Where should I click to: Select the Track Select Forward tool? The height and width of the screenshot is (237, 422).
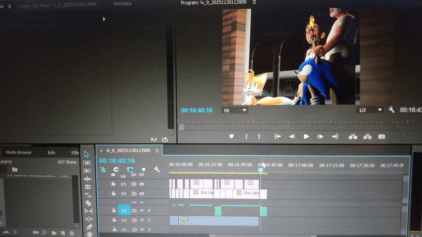coord(87,163)
